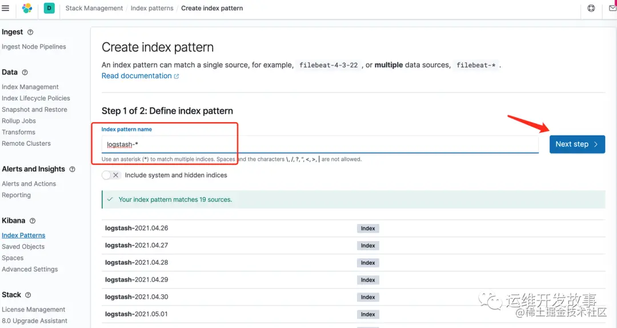Click the logstash-2021.04.26 row
The image size is (617, 328).
tap(353, 229)
